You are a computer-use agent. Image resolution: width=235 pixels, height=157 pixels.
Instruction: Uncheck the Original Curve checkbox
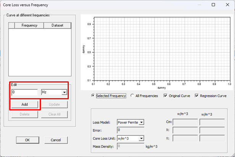pos(165,96)
